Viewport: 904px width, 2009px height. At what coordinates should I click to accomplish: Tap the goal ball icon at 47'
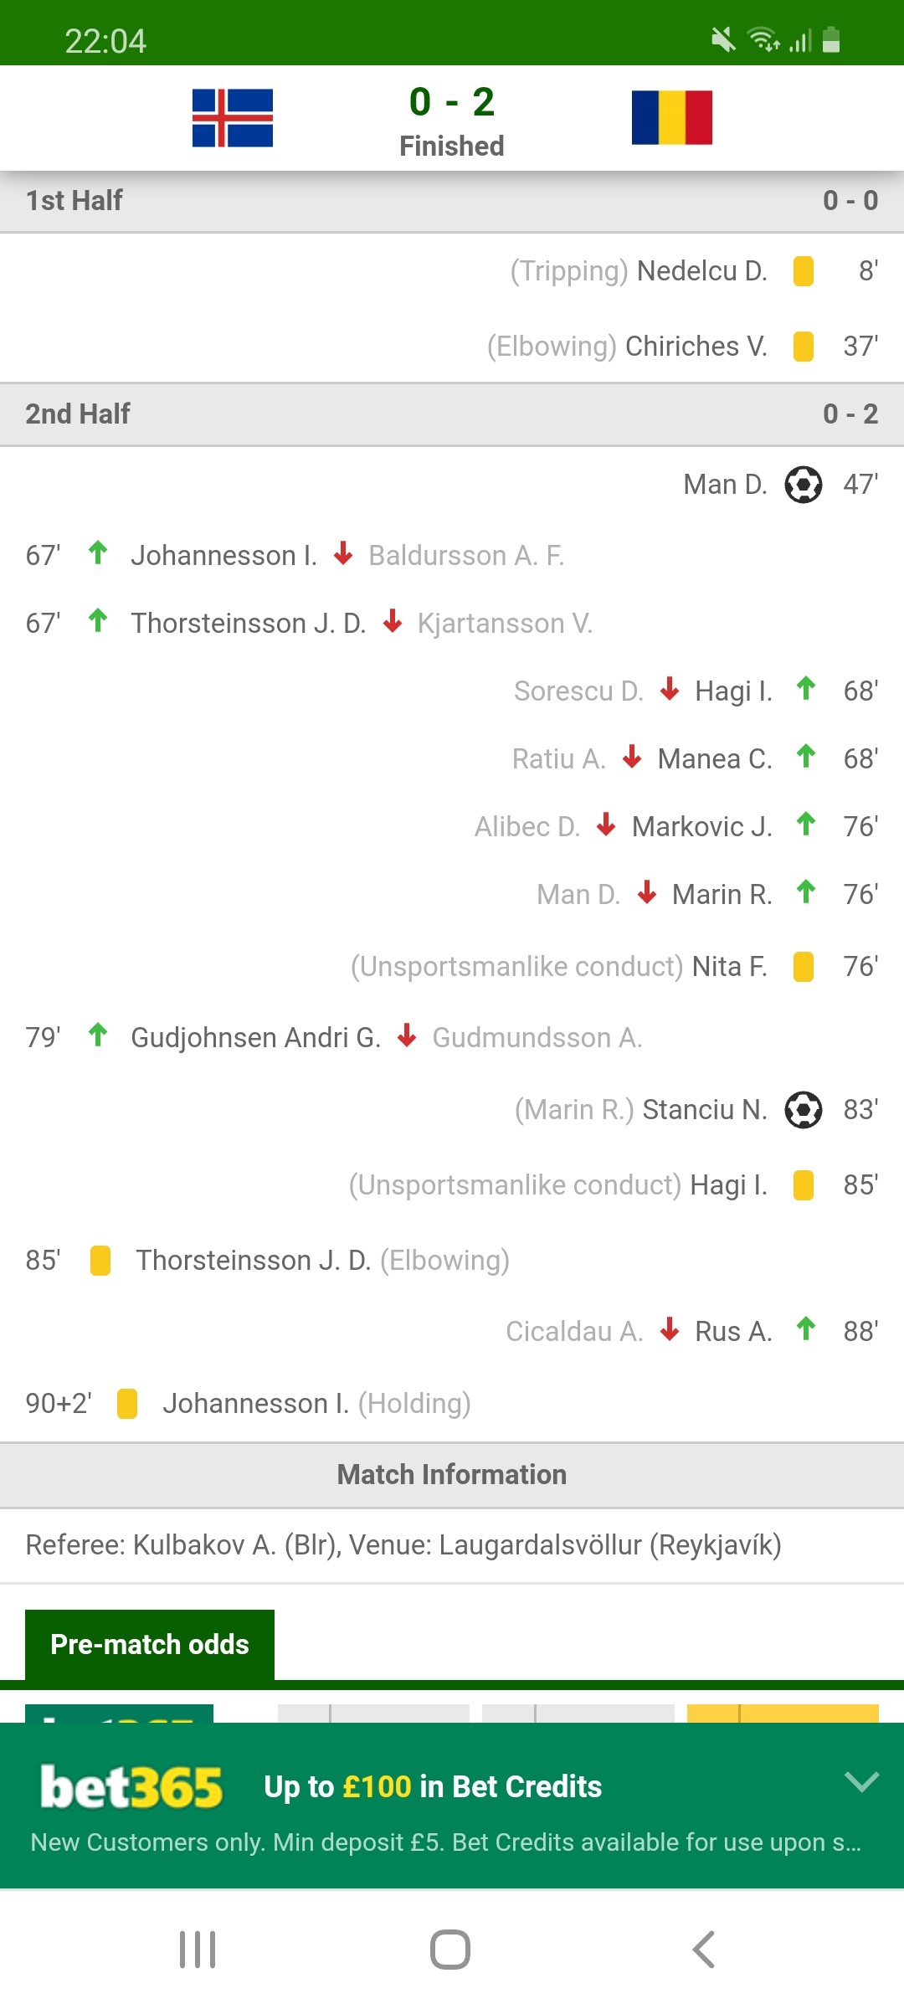(x=804, y=485)
